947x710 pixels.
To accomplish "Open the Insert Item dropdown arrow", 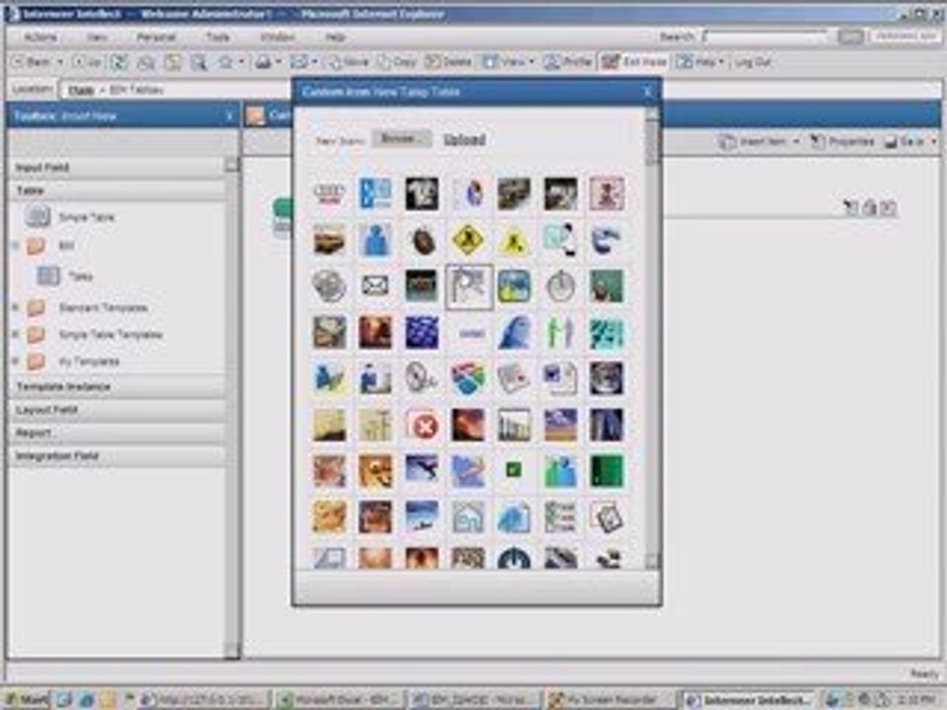I will click(x=796, y=142).
